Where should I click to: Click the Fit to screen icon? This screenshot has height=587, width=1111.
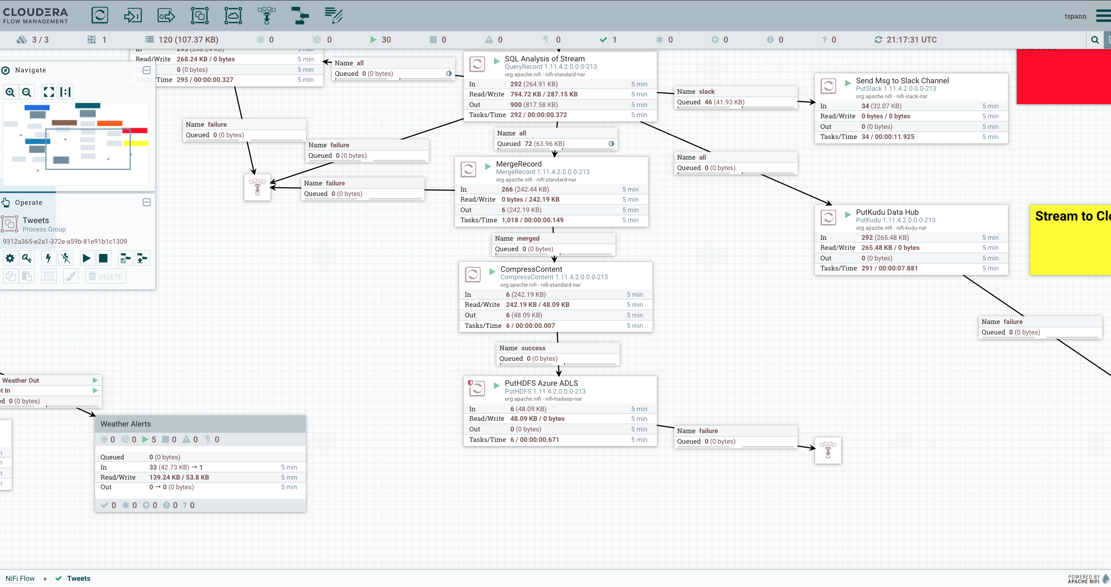pos(48,92)
